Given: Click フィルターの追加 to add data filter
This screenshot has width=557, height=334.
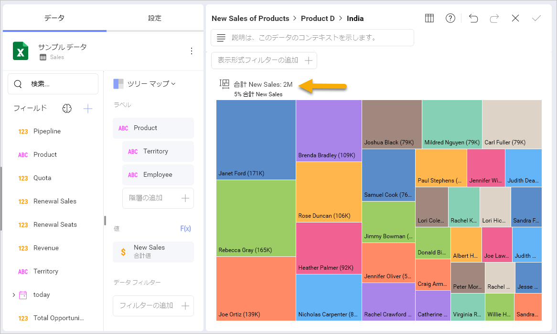Looking at the screenshot, I should [153, 306].
